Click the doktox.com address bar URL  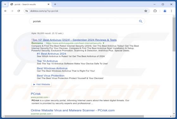(44, 11)
